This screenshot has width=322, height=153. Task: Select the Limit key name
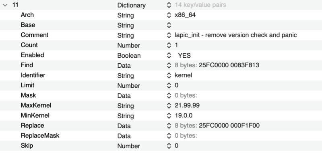27,85
